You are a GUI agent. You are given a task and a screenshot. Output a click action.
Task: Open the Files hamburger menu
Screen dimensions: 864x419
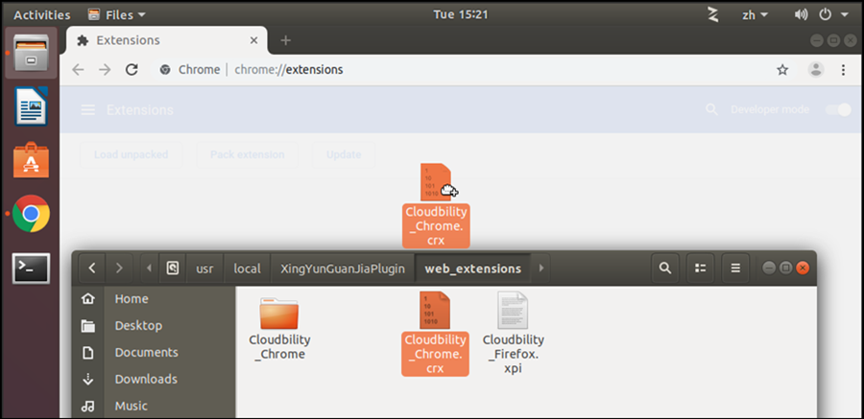click(735, 268)
